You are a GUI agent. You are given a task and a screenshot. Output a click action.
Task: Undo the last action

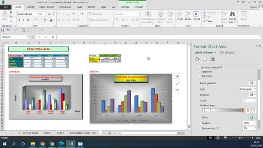(x=8, y=30)
